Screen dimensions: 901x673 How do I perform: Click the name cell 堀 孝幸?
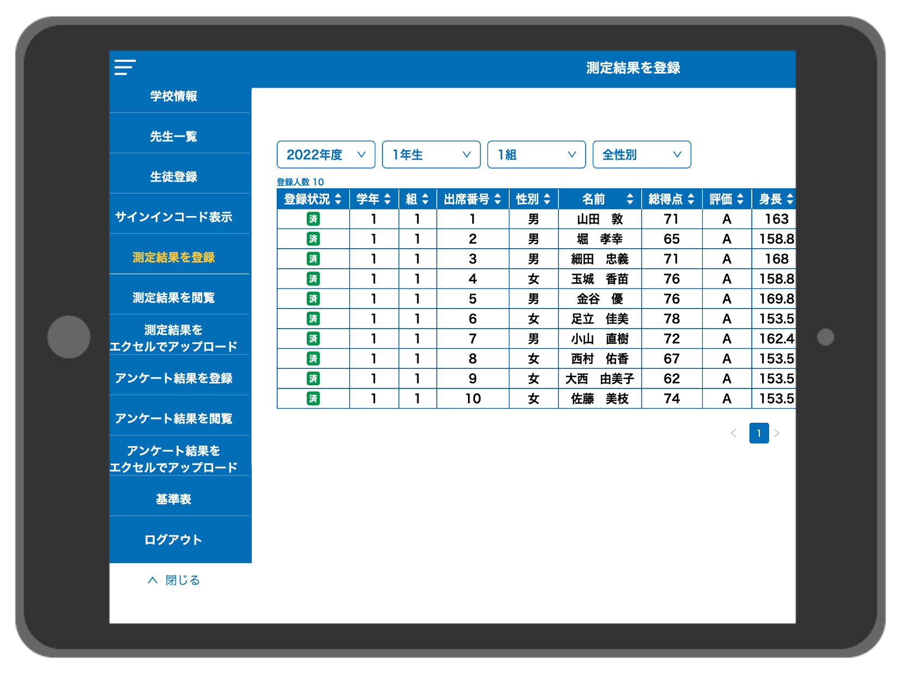[x=600, y=239]
